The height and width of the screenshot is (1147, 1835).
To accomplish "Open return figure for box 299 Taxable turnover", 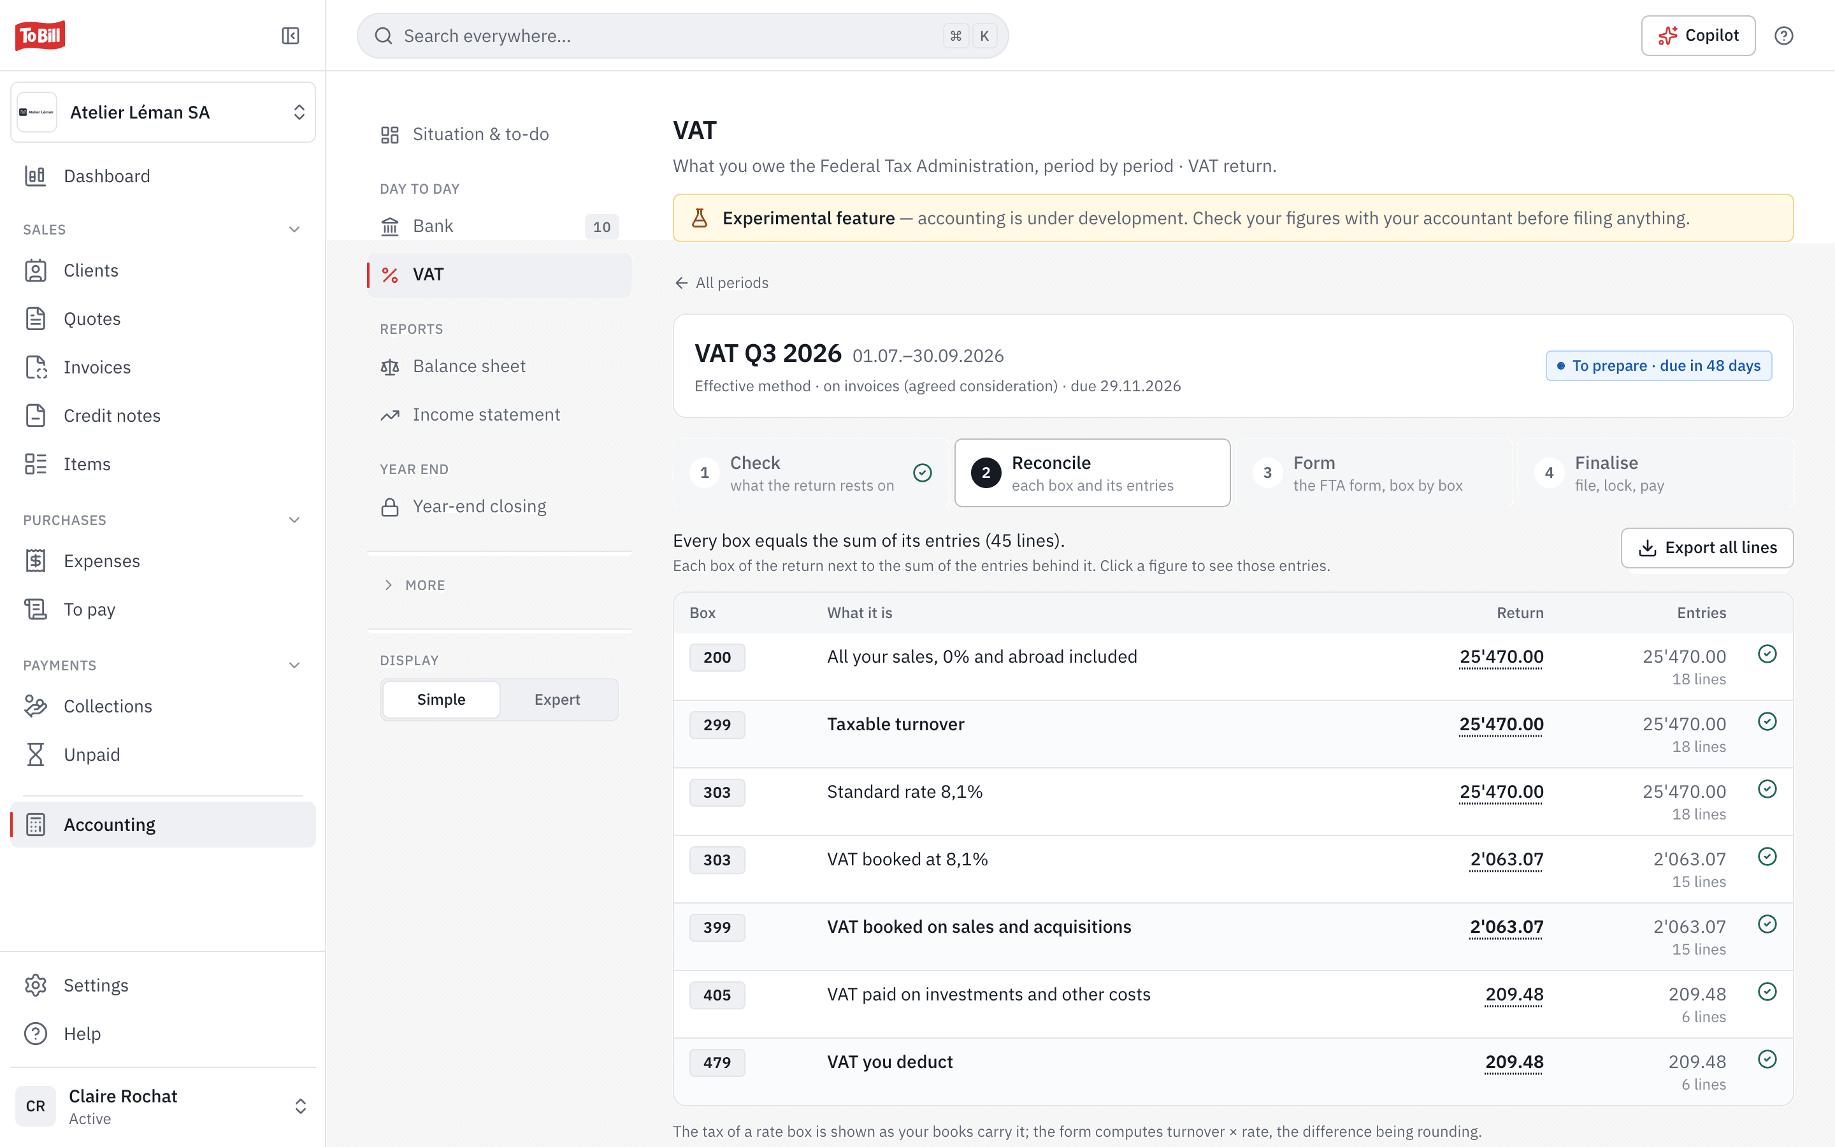I will point(1501,725).
